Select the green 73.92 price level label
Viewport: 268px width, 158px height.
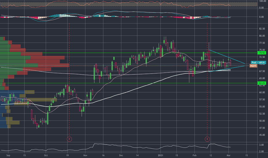point(262,53)
